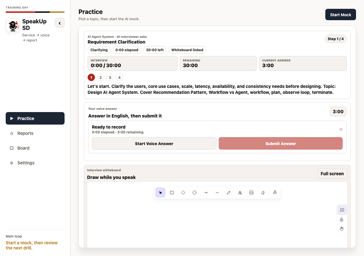364x256 pixels.
Task: Click the 3:00 voice answer countdown badge
Action: 338,112
